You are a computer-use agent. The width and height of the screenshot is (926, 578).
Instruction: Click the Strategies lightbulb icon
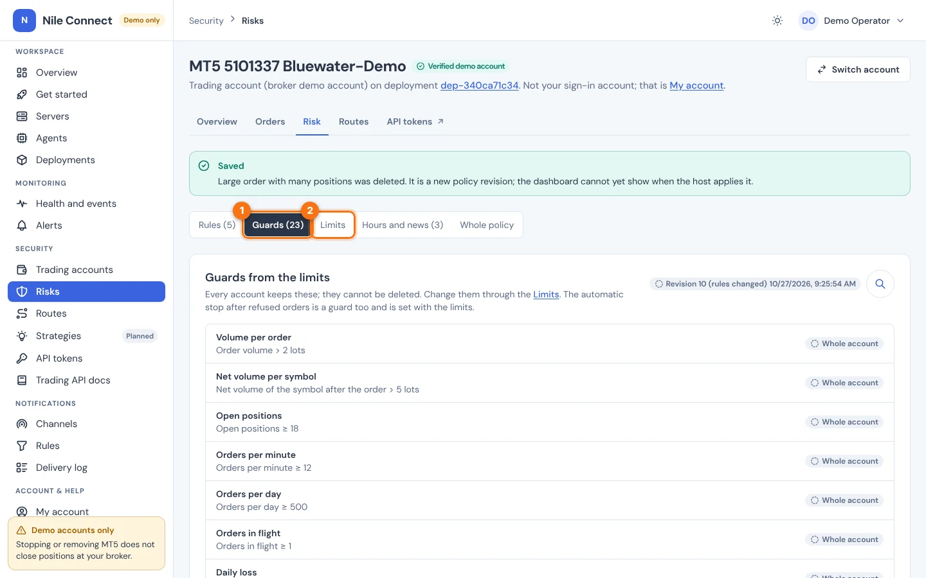click(x=22, y=336)
